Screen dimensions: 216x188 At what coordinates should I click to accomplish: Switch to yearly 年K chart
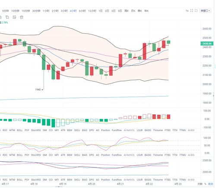146,11
